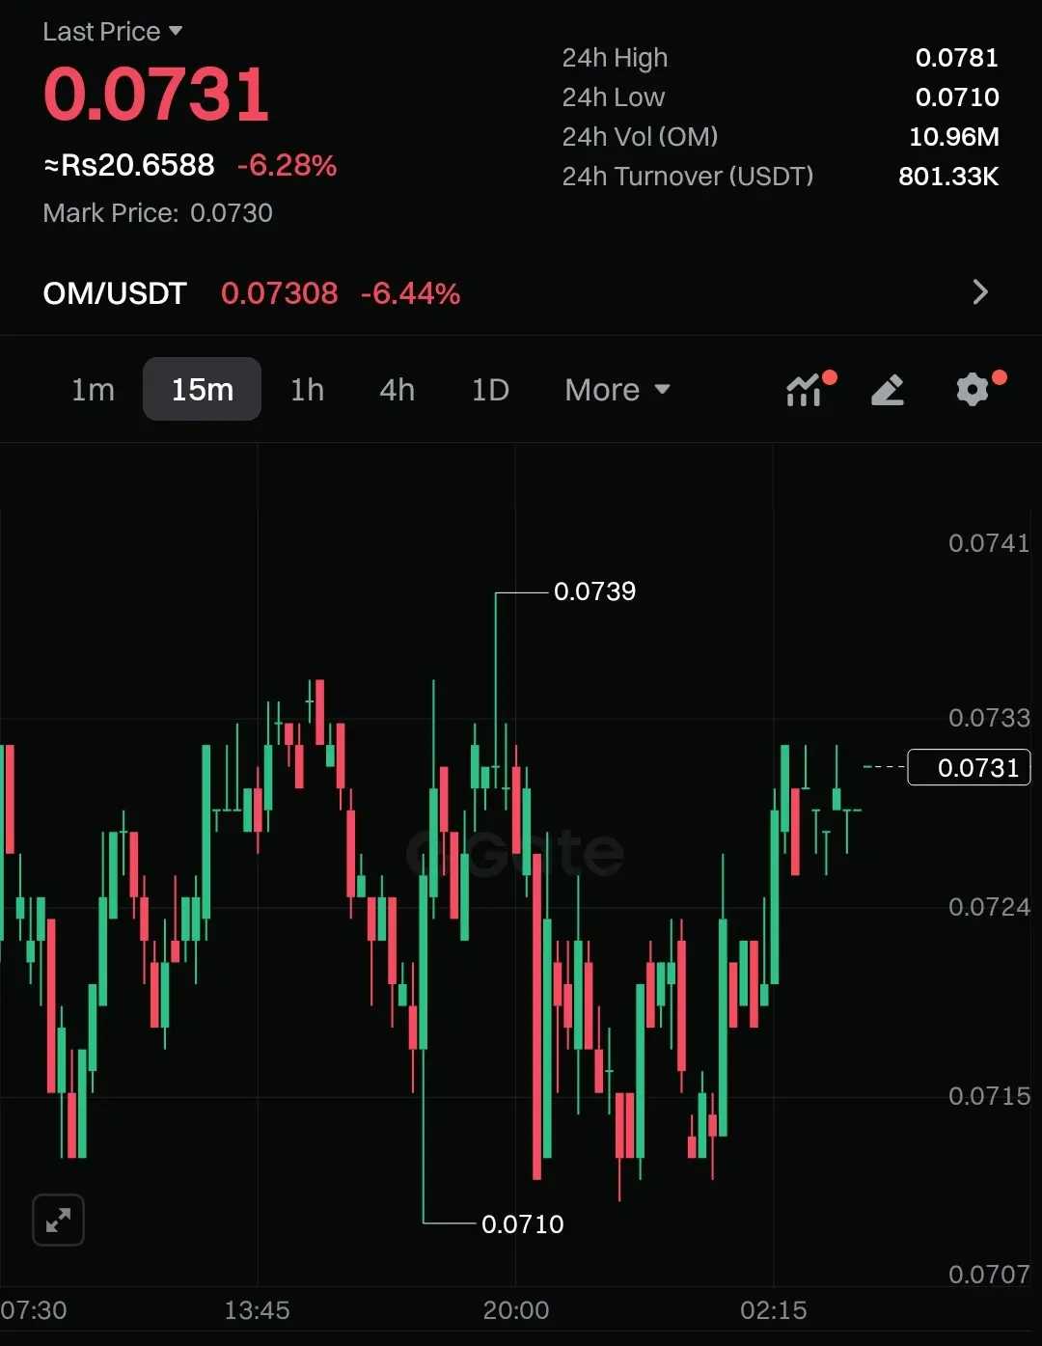Tap the 24h Vol (OM) label

[641, 137]
